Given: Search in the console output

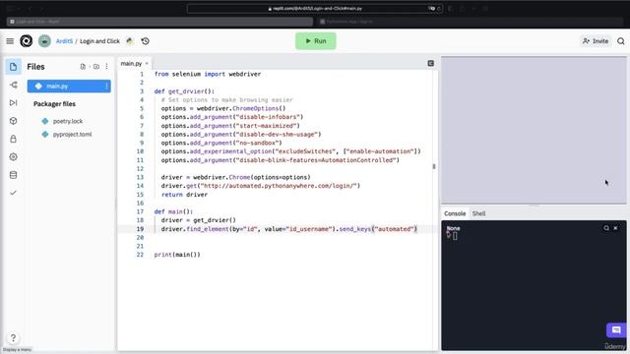Looking at the screenshot, I should [606, 228].
